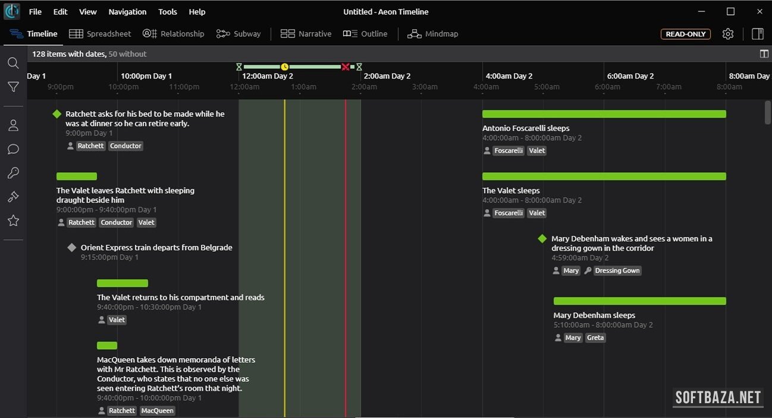Open the filter funnel in left sidebar
Image resolution: width=772 pixels, height=418 pixels.
point(13,87)
